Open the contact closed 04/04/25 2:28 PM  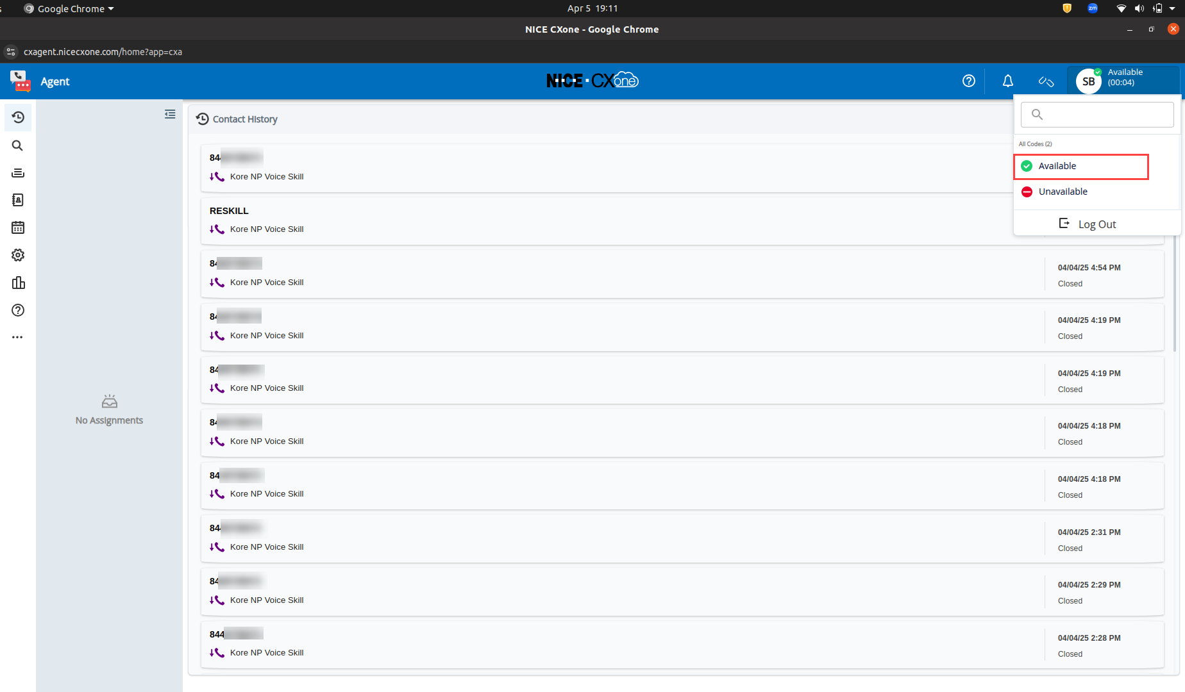tap(682, 644)
